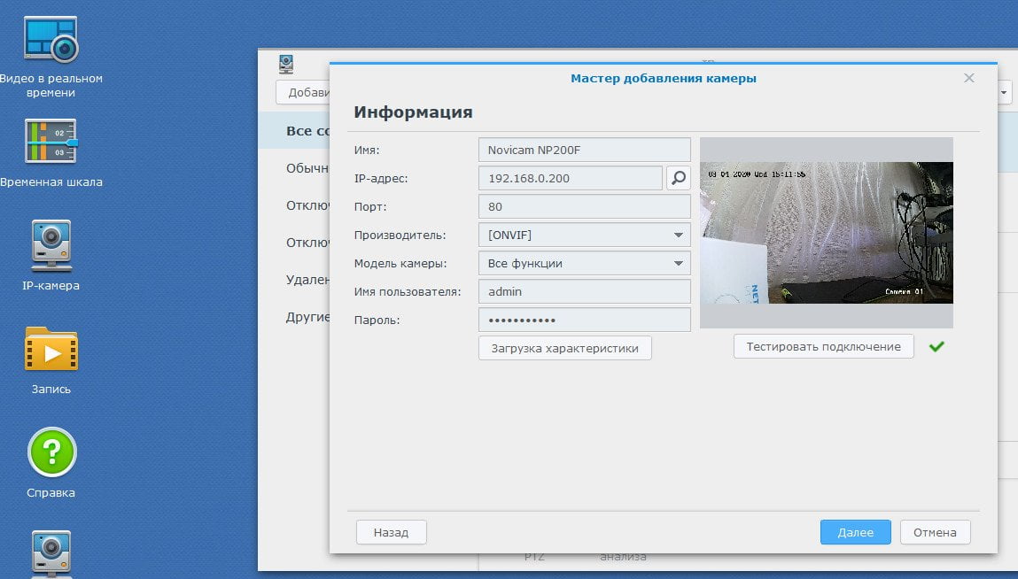Viewport: 1018px width, 579px height.
Task: Open the green Справка help icon
Action: [x=52, y=452]
